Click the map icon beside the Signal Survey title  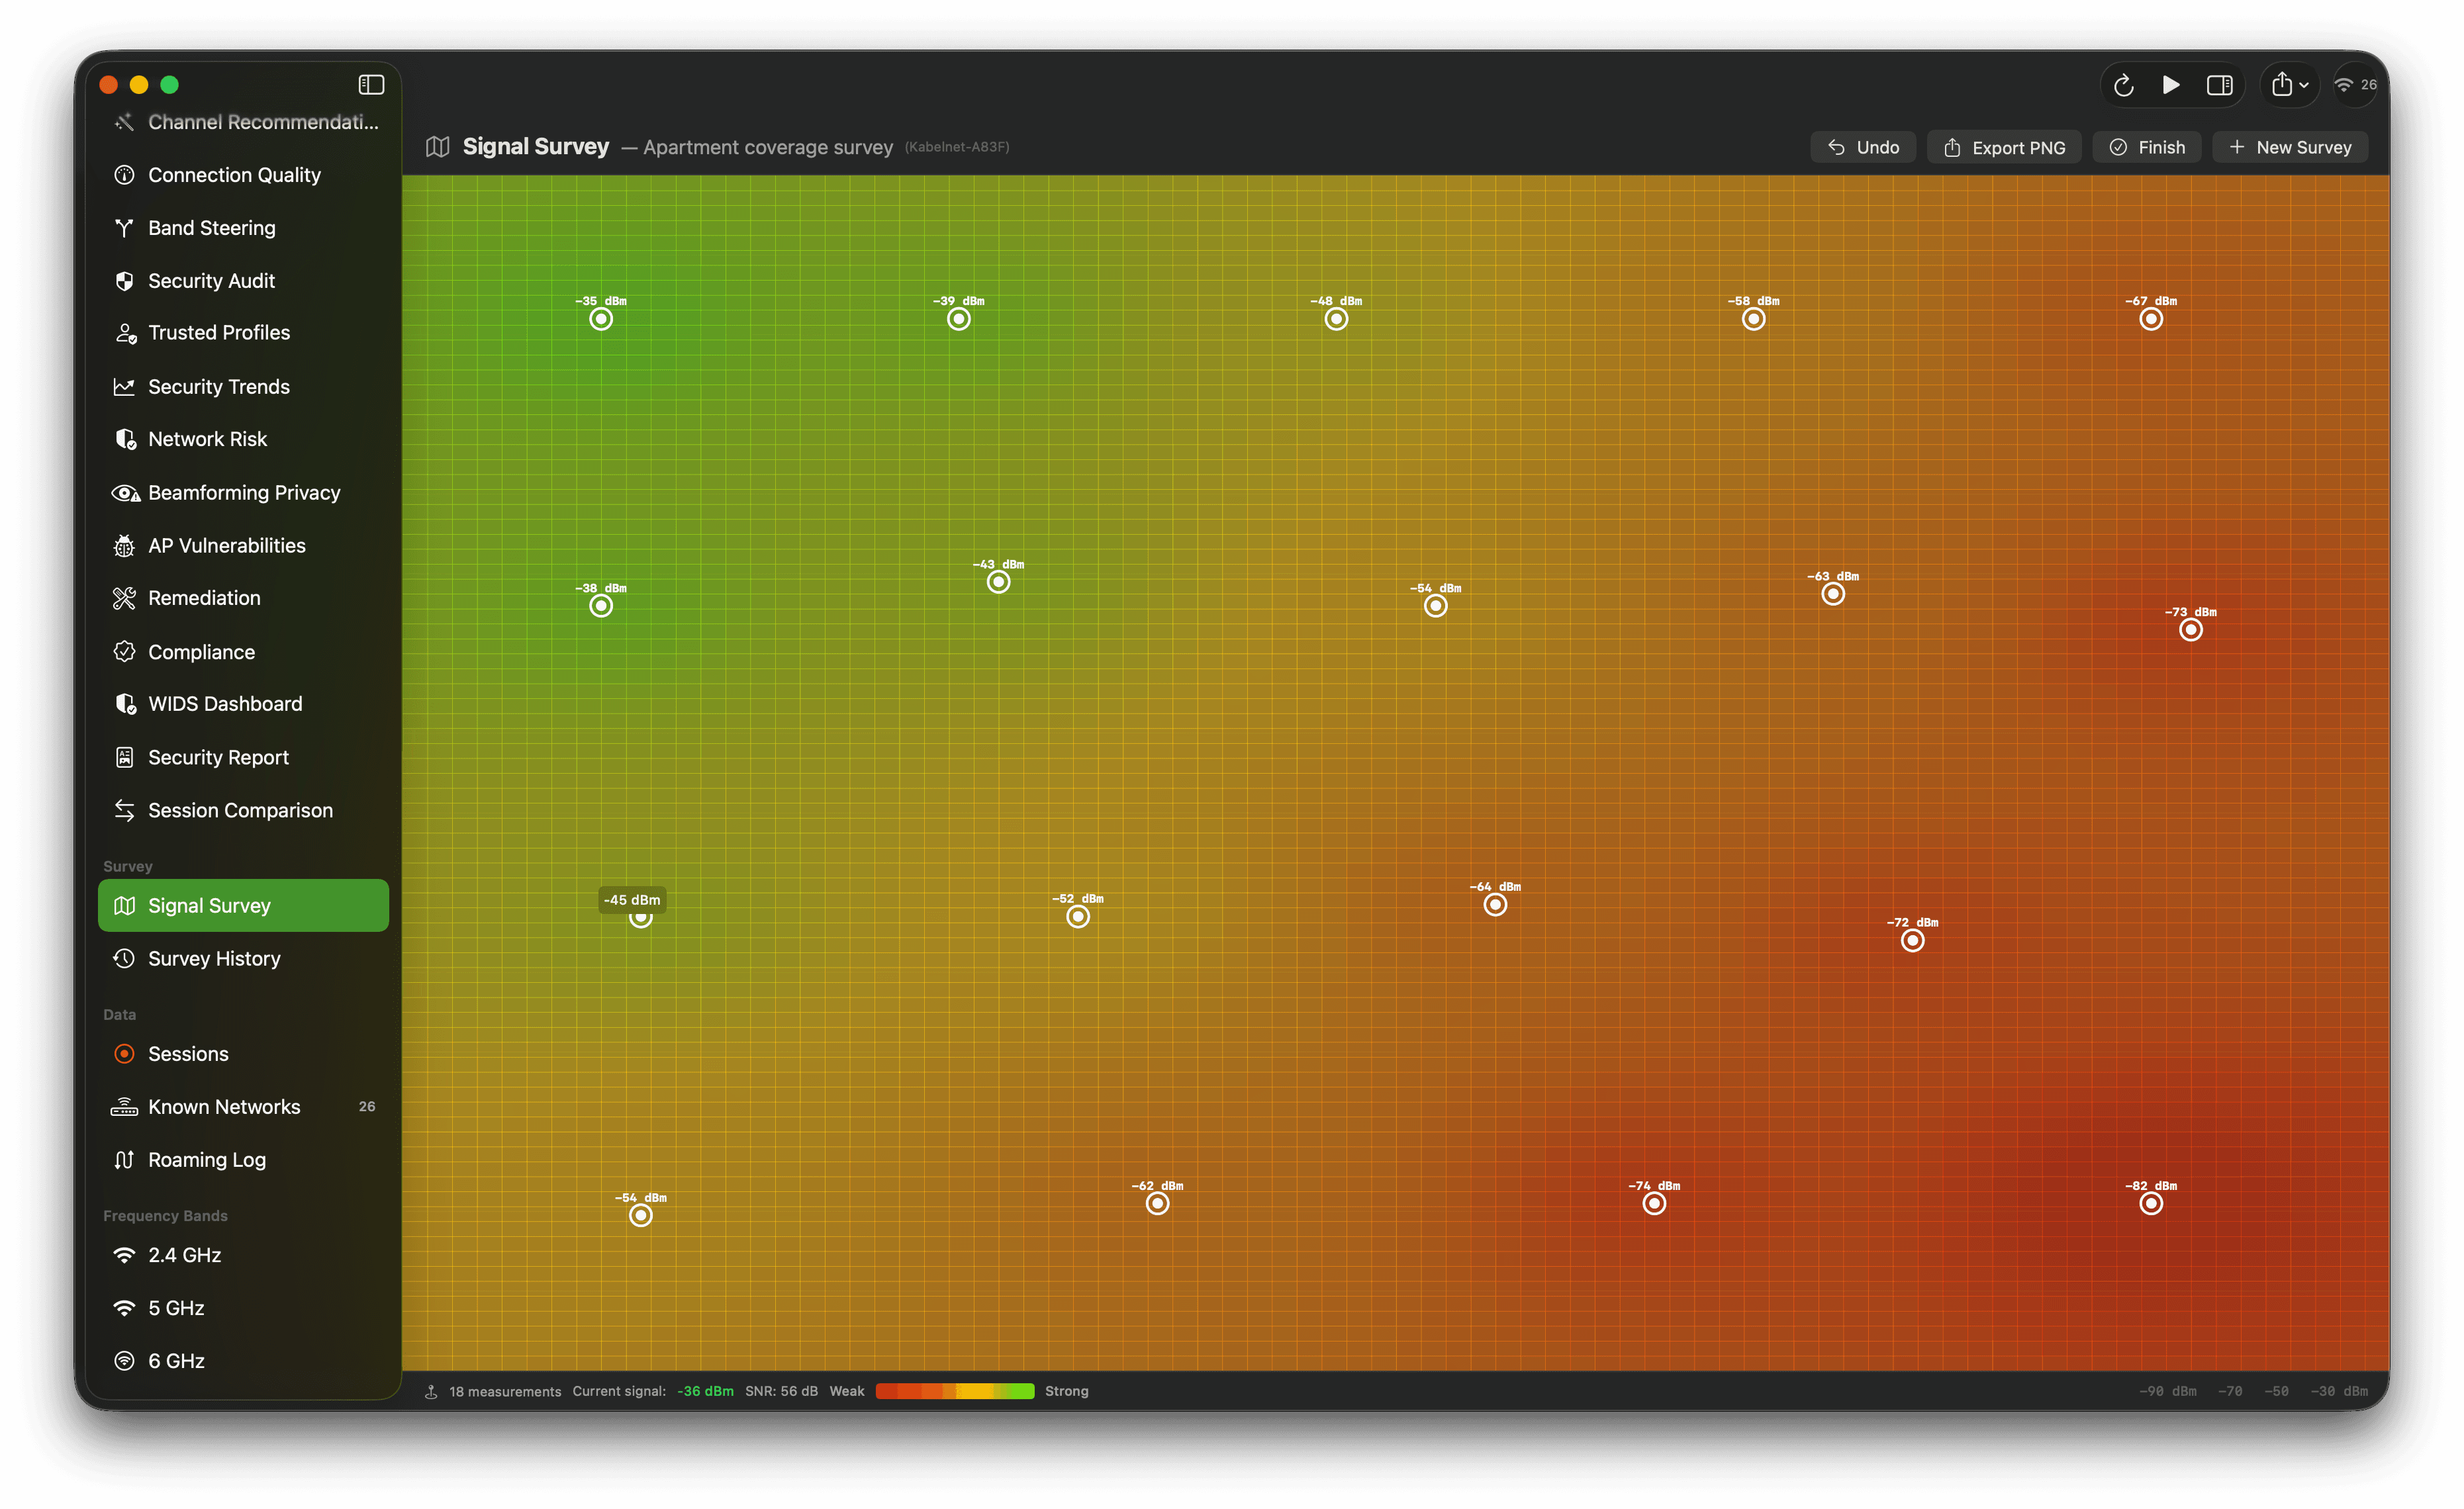pos(438,147)
